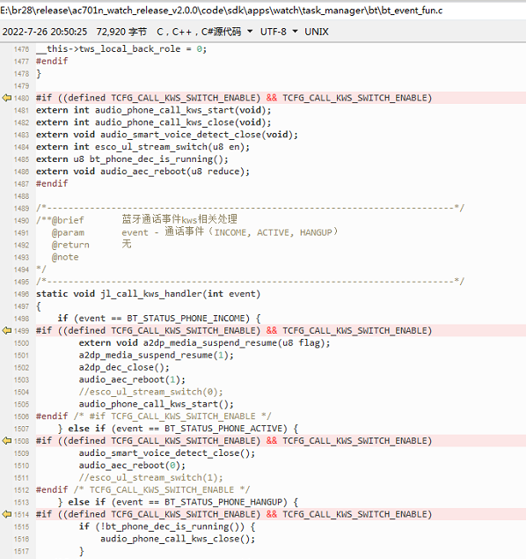The width and height of the screenshot is (526, 559).
Task: Click line number 1496
Action: pyautogui.click(x=21, y=294)
